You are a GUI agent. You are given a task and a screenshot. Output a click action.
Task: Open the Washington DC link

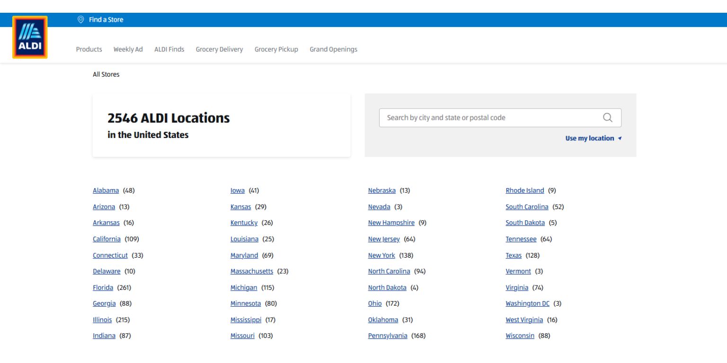(528, 303)
